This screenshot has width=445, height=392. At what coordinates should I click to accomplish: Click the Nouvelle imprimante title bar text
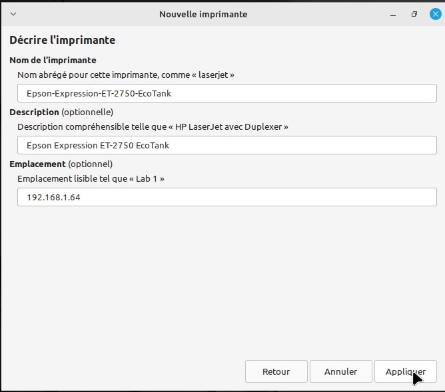click(x=203, y=14)
